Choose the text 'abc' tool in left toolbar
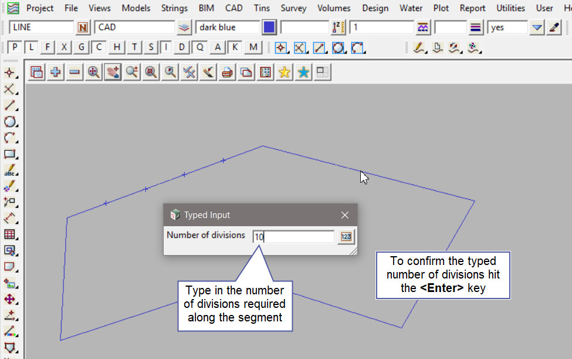This screenshot has width=572, height=359. pyautogui.click(x=10, y=171)
